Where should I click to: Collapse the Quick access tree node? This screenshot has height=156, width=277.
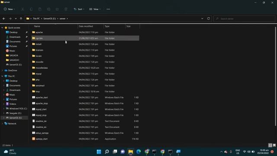coord(2,28)
